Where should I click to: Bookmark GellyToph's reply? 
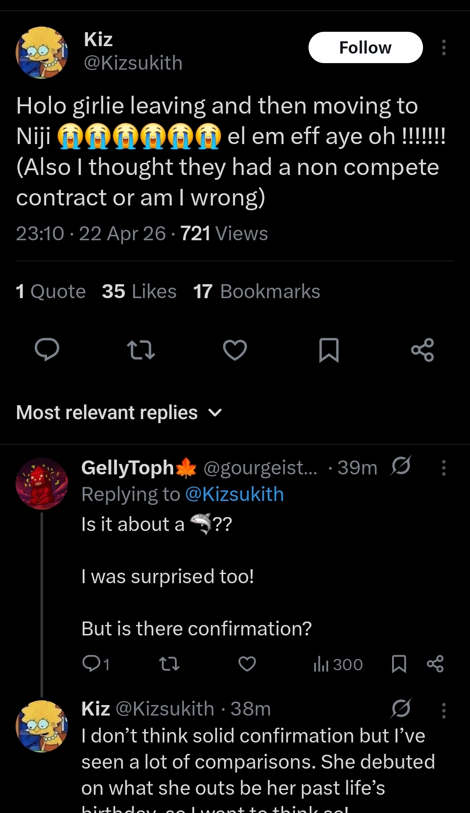(399, 664)
